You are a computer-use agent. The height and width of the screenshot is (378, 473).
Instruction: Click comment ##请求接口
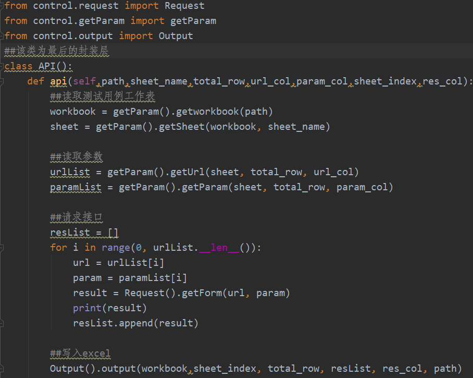(x=77, y=217)
